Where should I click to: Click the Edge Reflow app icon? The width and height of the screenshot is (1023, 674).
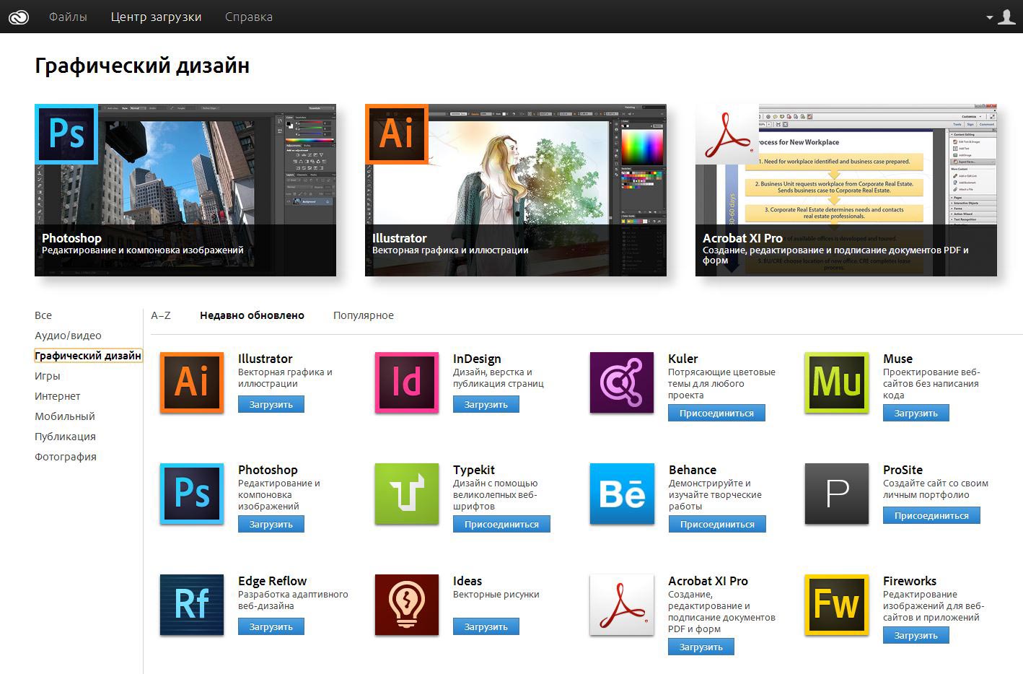point(192,605)
